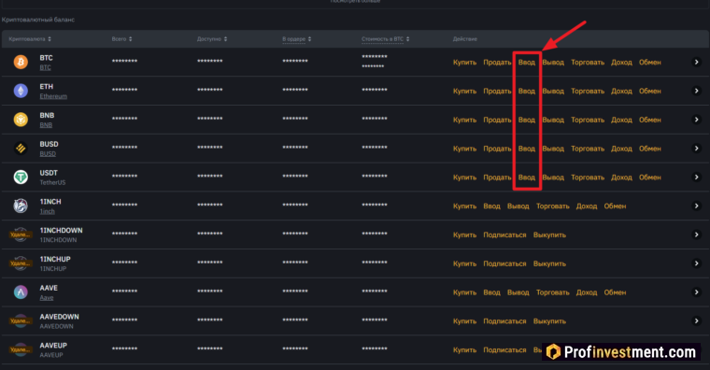This screenshot has height=370, width=710.
Task: Sort by Всего column arrows
Action: pyautogui.click(x=131, y=39)
